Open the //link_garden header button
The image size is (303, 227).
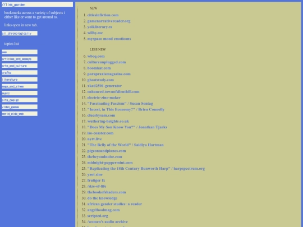tap(37, 4)
